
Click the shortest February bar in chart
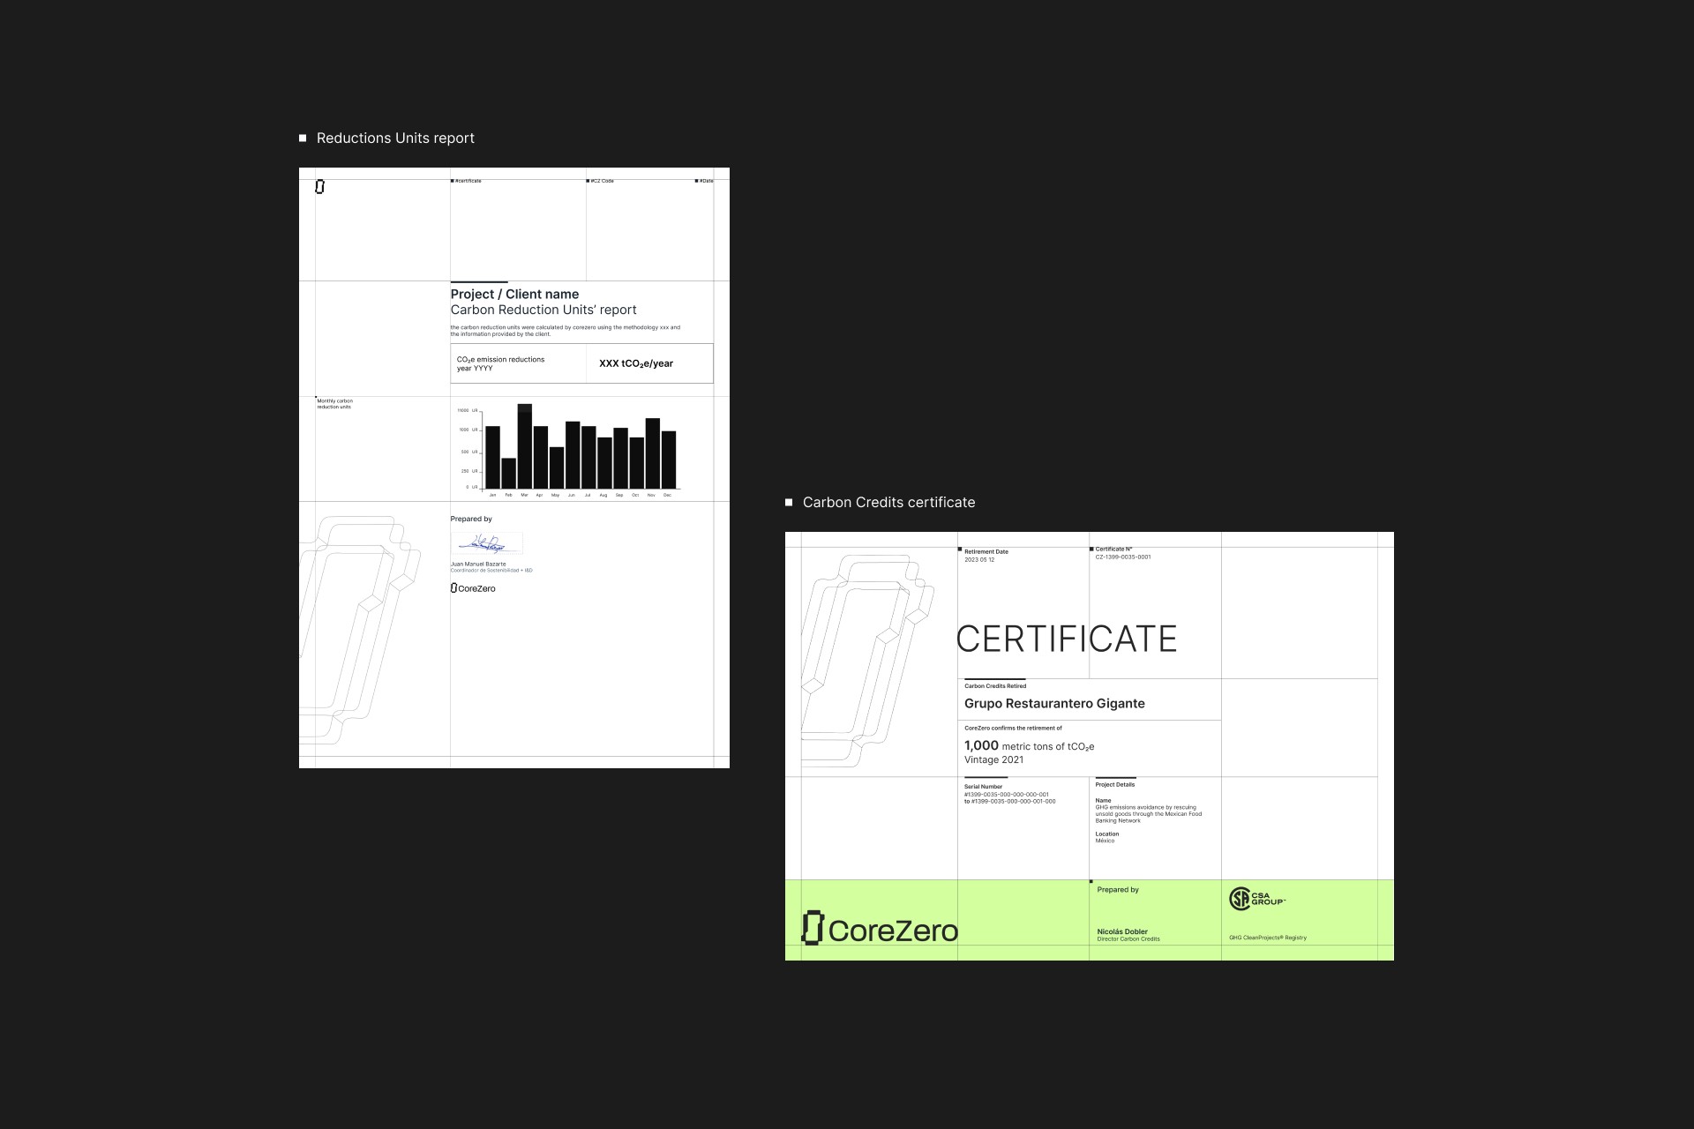508,474
